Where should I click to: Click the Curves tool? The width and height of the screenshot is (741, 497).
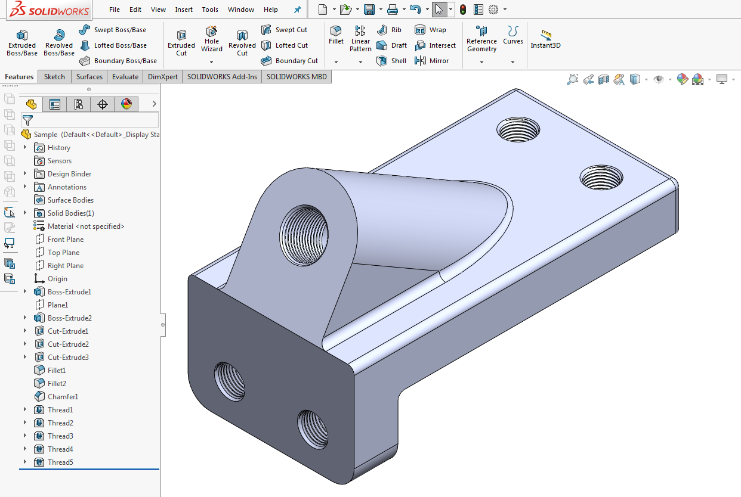pyautogui.click(x=513, y=35)
